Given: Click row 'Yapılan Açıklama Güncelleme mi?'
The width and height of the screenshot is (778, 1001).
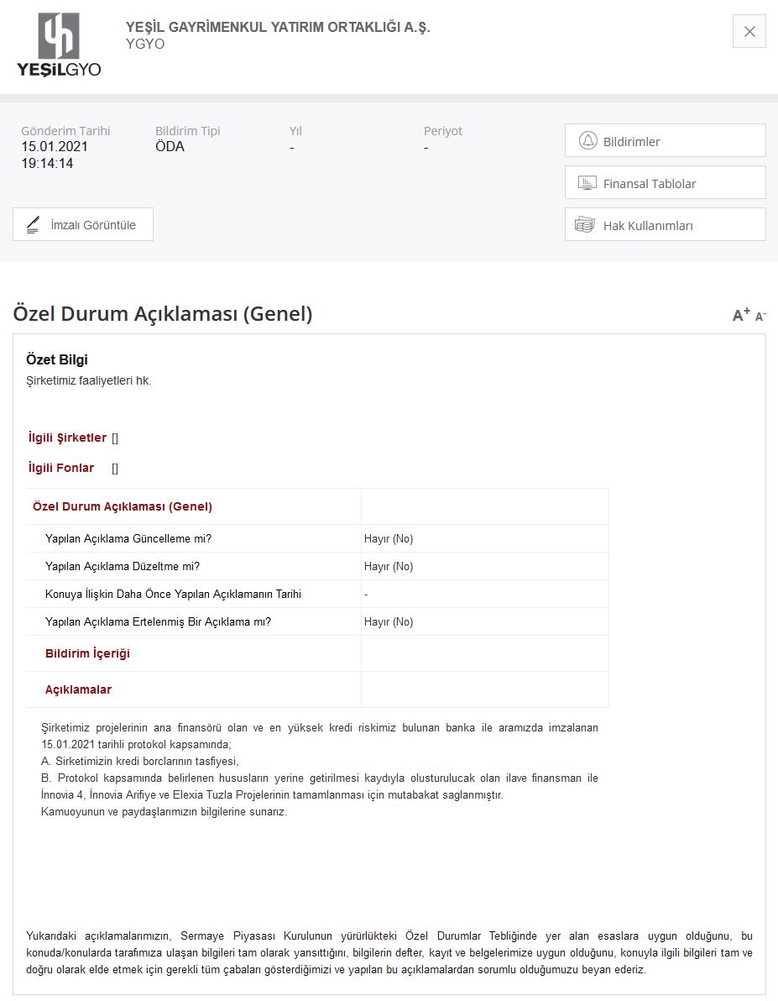Looking at the screenshot, I should click(x=317, y=539).
